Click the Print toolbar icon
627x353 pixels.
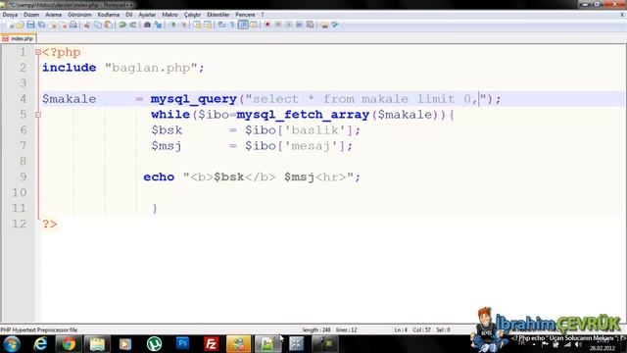tap(73, 25)
